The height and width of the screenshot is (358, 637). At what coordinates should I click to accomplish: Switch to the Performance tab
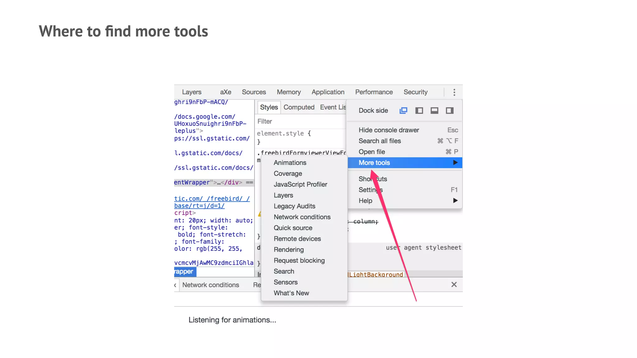click(374, 92)
